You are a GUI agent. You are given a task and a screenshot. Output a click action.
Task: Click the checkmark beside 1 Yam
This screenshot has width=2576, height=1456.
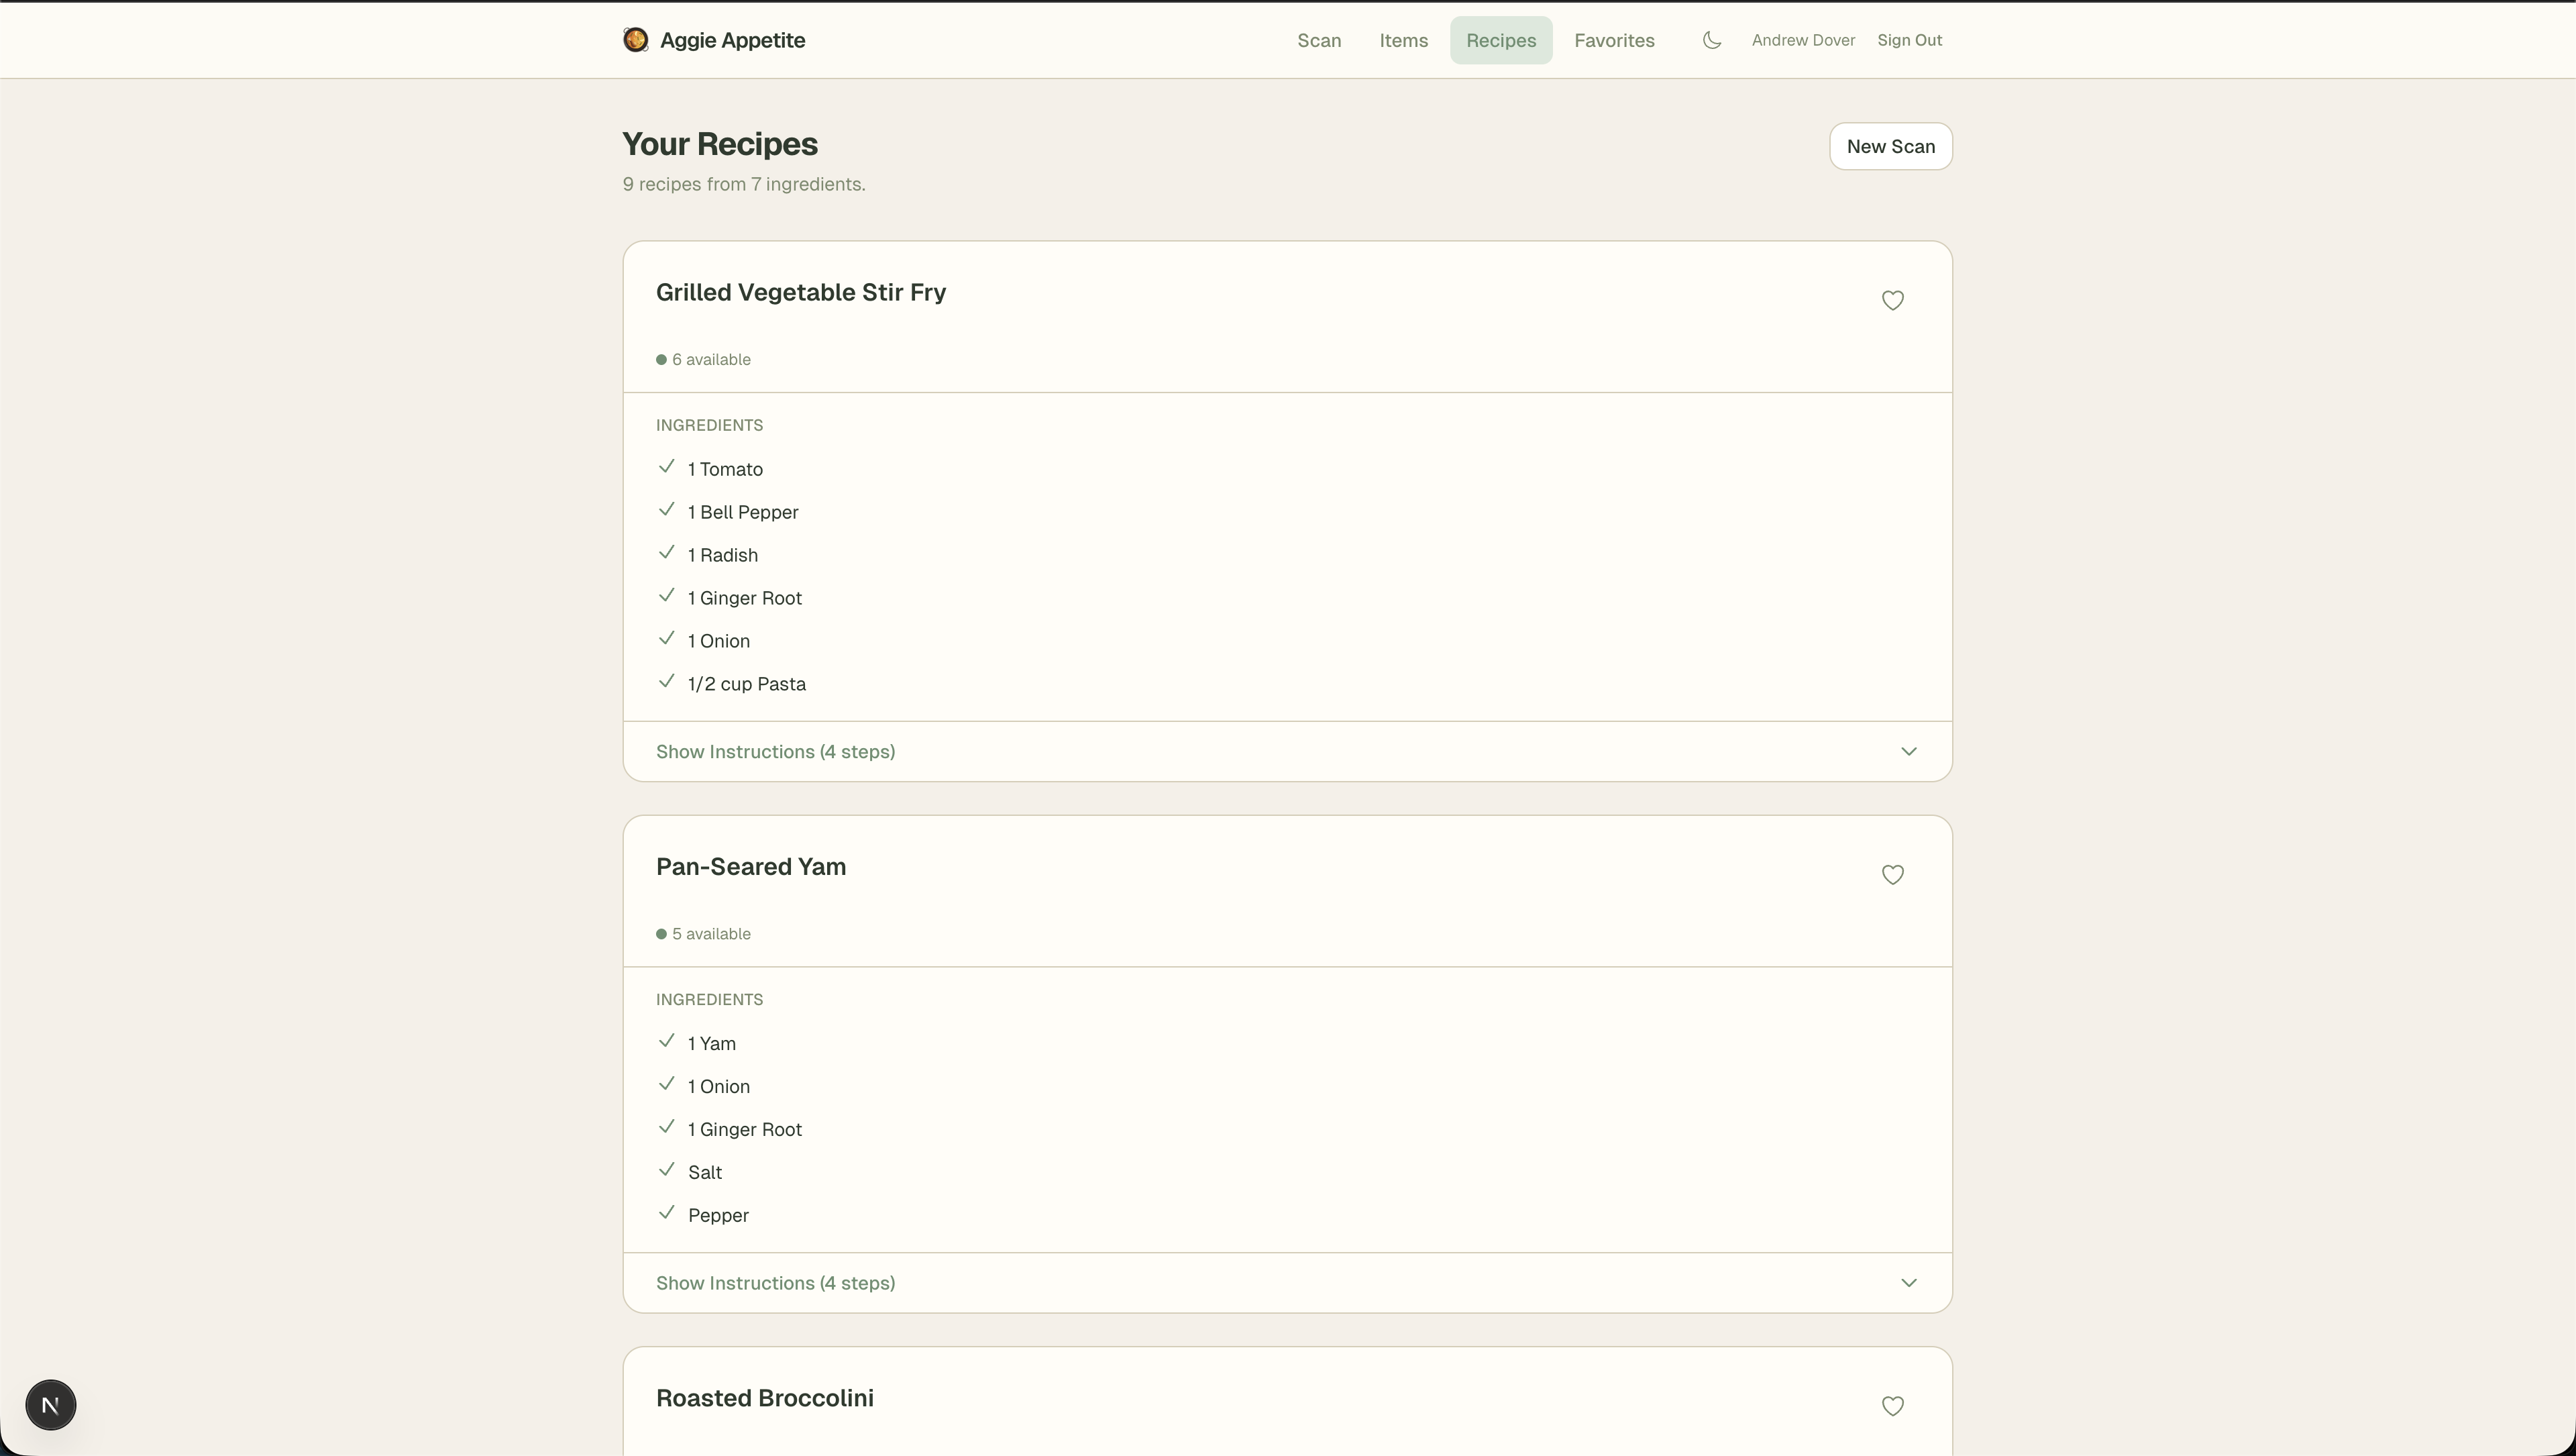click(x=667, y=1041)
